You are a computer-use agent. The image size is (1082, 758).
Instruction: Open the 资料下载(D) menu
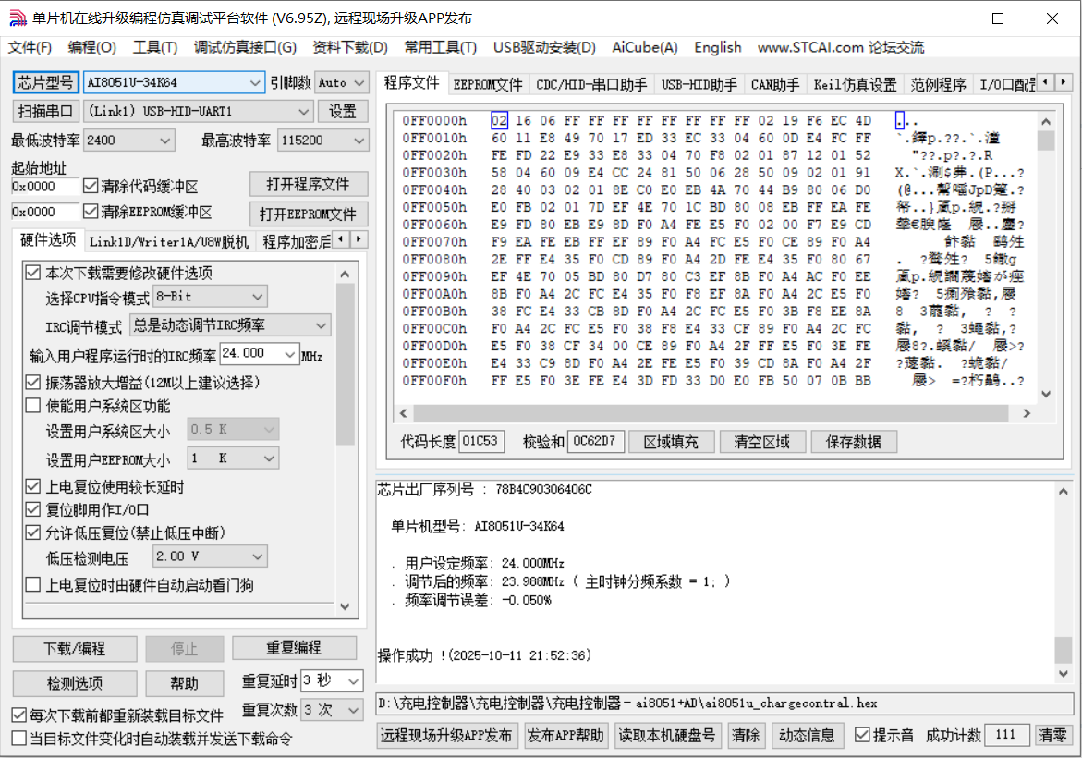350,47
